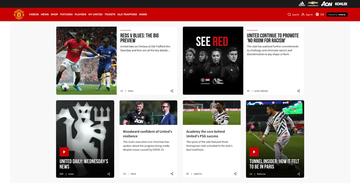Click the news tag on United Daily card
The width and height of the screenshot is (360, 187).
[71, 174]
